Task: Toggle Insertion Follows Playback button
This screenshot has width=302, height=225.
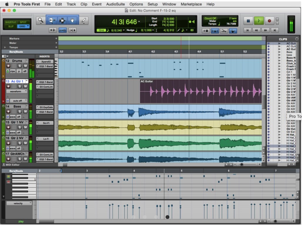Action: (x=72, y=30)
